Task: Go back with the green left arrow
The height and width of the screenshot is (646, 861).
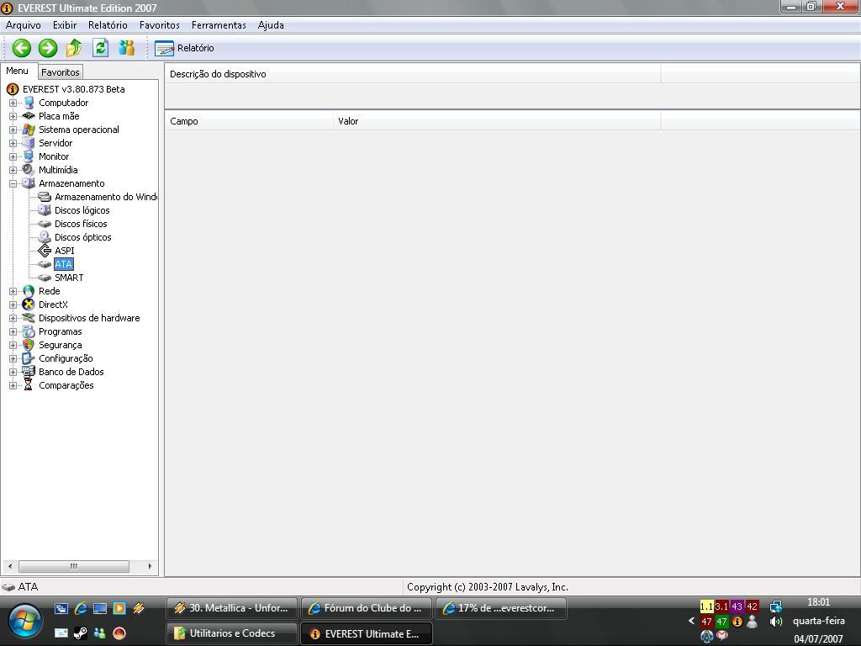Action: tap(22, 48)
